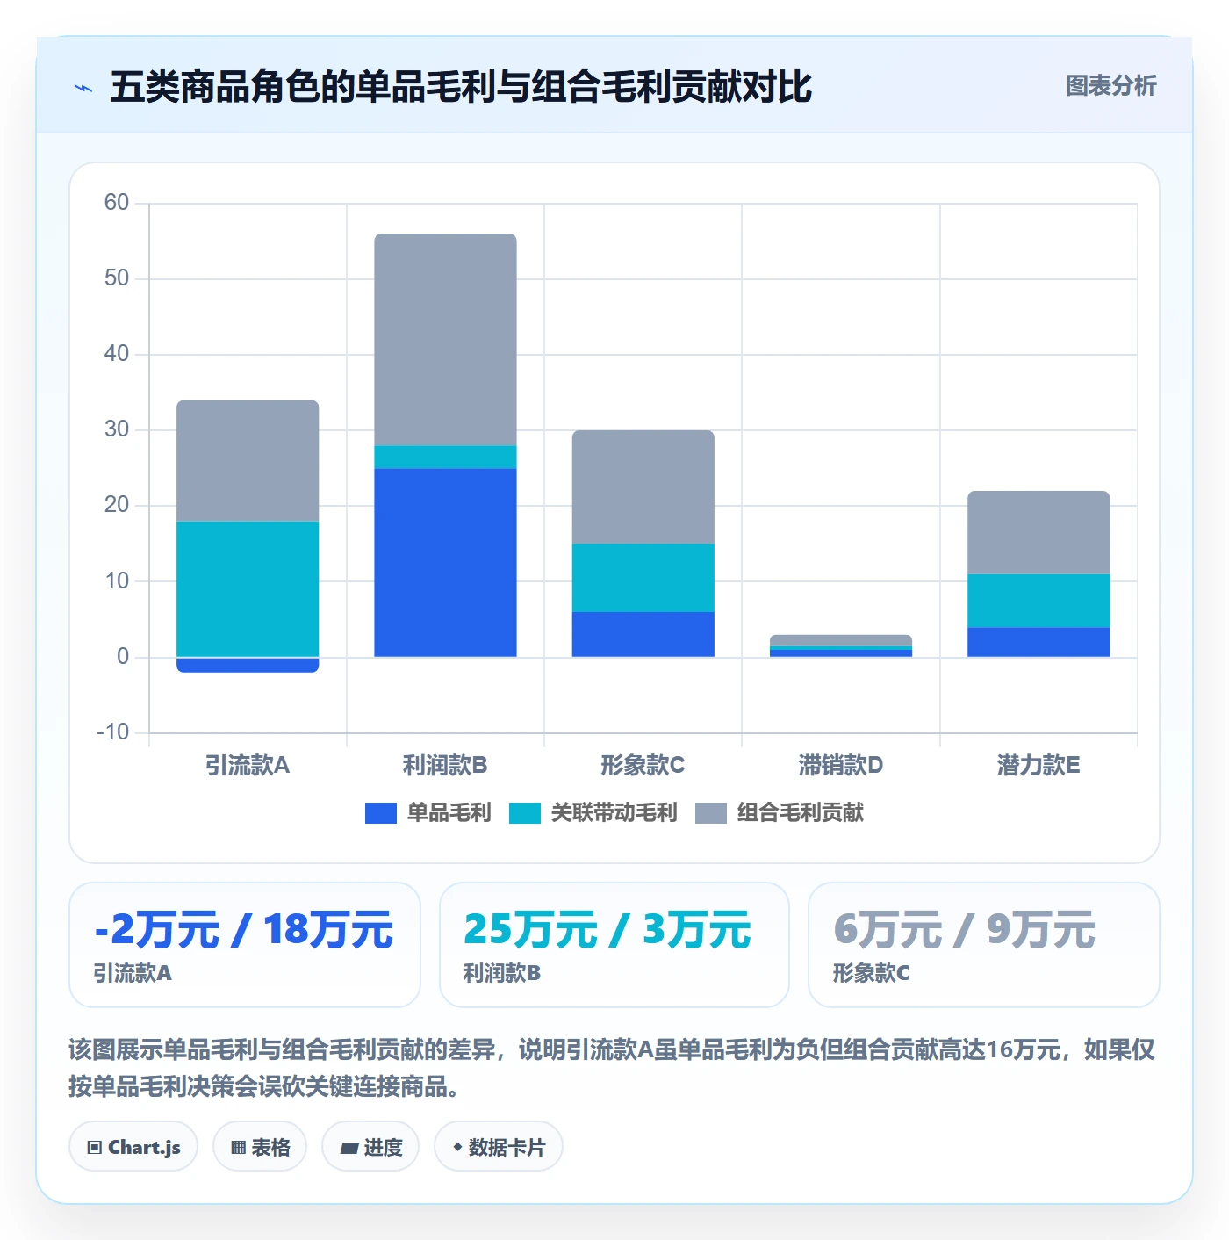Click the cyan 关联带动毛利 legend color box
The image size is (1229, 1240).
[525, 813]
